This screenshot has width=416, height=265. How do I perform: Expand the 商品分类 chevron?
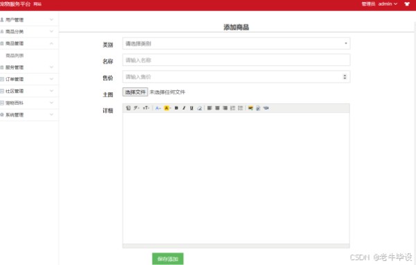(x=51, y=31)
